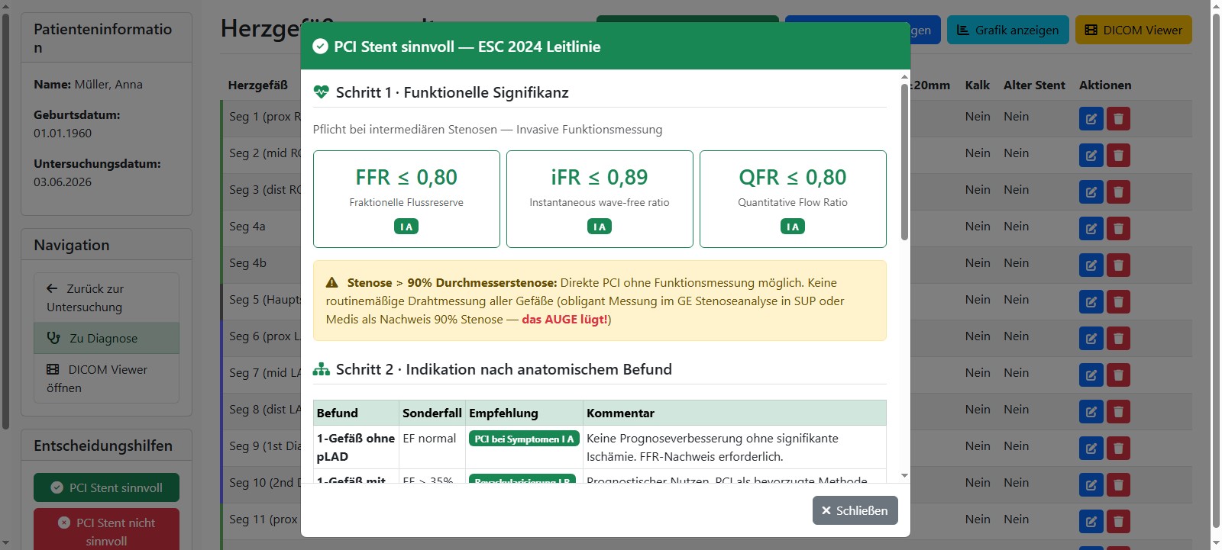Click the 'Seg 4b' row label
The image size is (1222, 550).
point(247,263)
